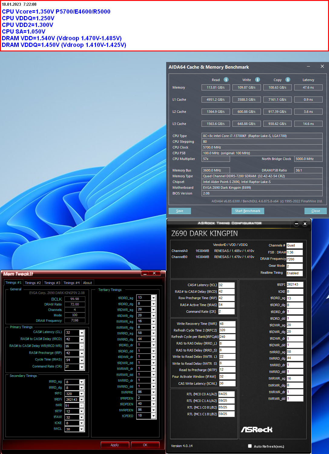Click the Write info icon in AIDA64

click(x=258, y=80)
